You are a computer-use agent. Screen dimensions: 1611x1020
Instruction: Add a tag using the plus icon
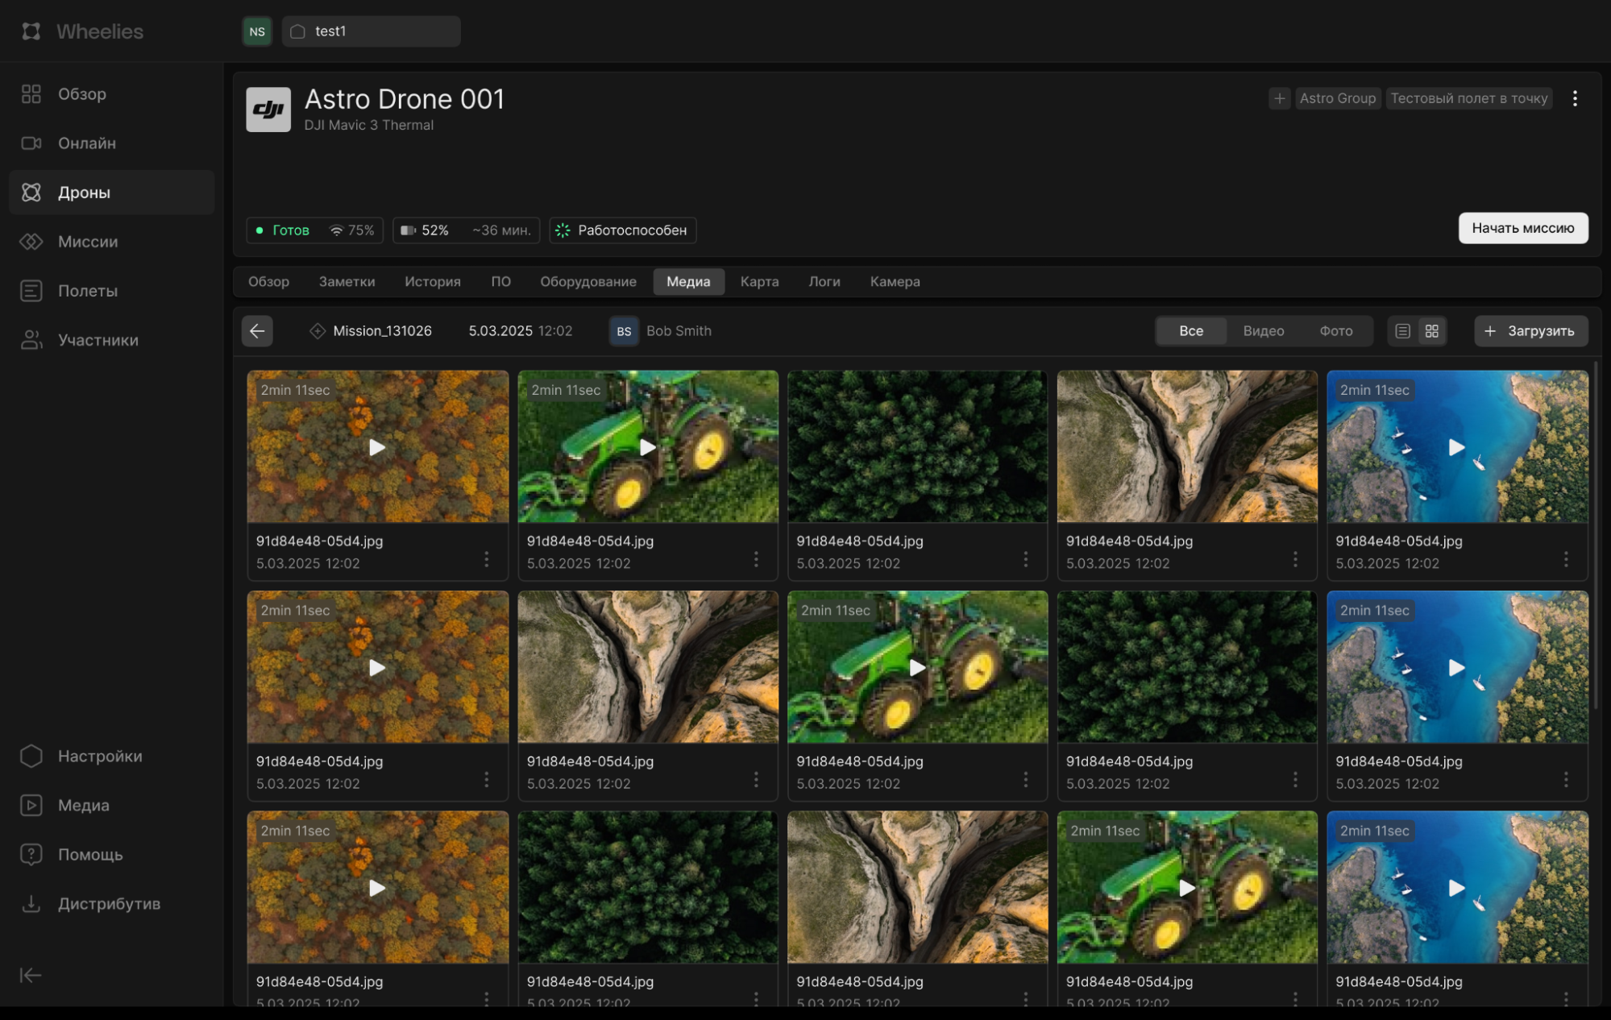pos(1279,98)
